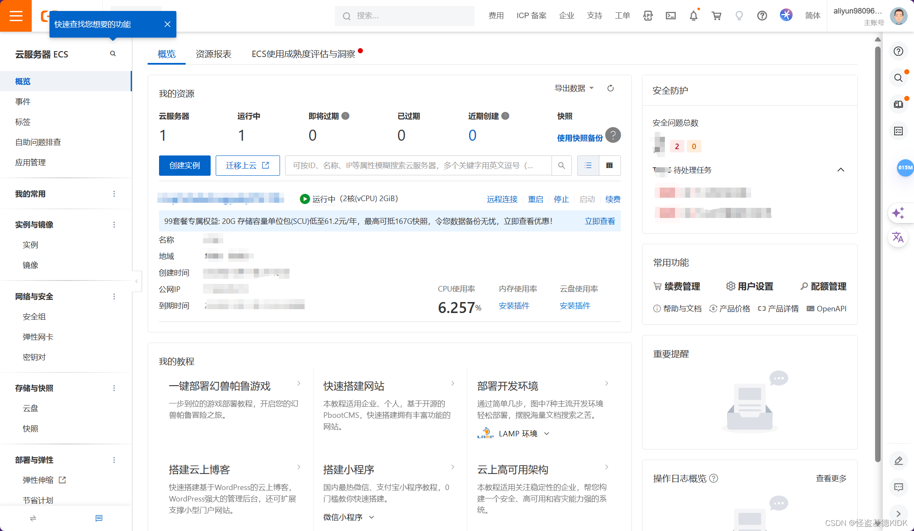Screen dimensions: 914x531
Task: Open the notifications bell
Action: (x=693, y=16)
